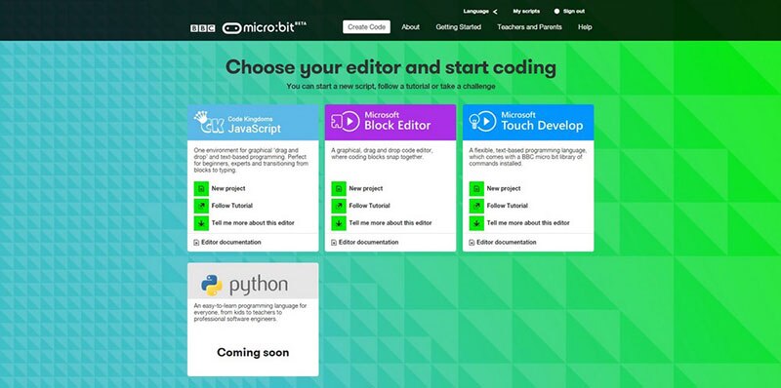Click document icon beside JavaScript Editor documentation
Image resolution: width=781 pixels, height=388 pixels.
click(196, 243)
